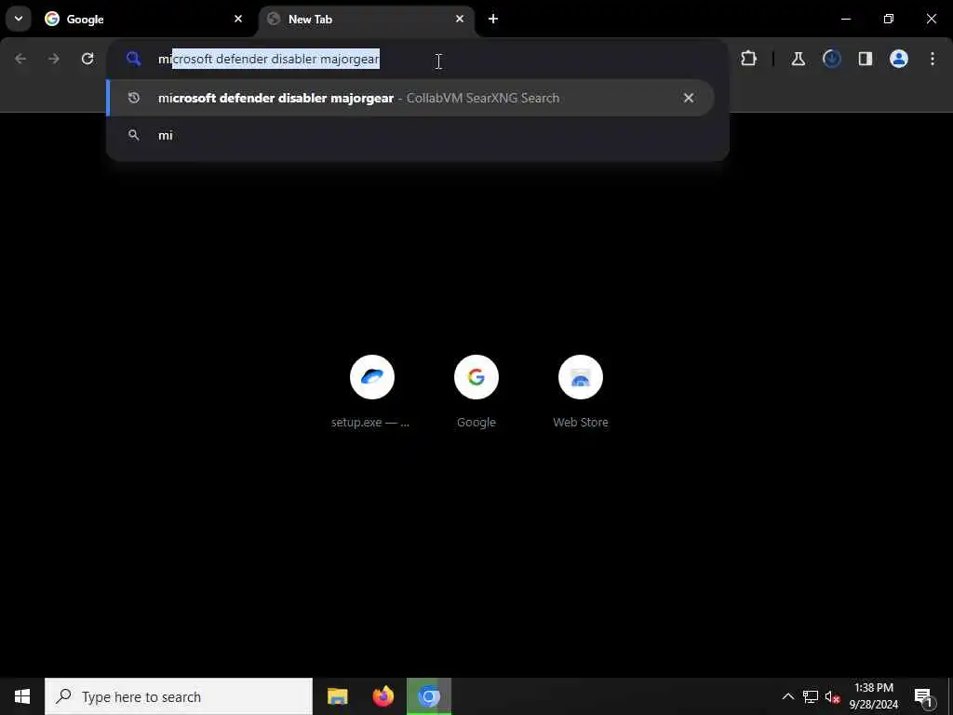This screenshot has height=715, width=953.
Task: Go back with the back arrow
Action: pyautogui.click(x=20, y=59)
